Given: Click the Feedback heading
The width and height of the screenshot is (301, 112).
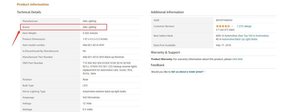Looking at the screenshot, I should click(x=158, y=65).
